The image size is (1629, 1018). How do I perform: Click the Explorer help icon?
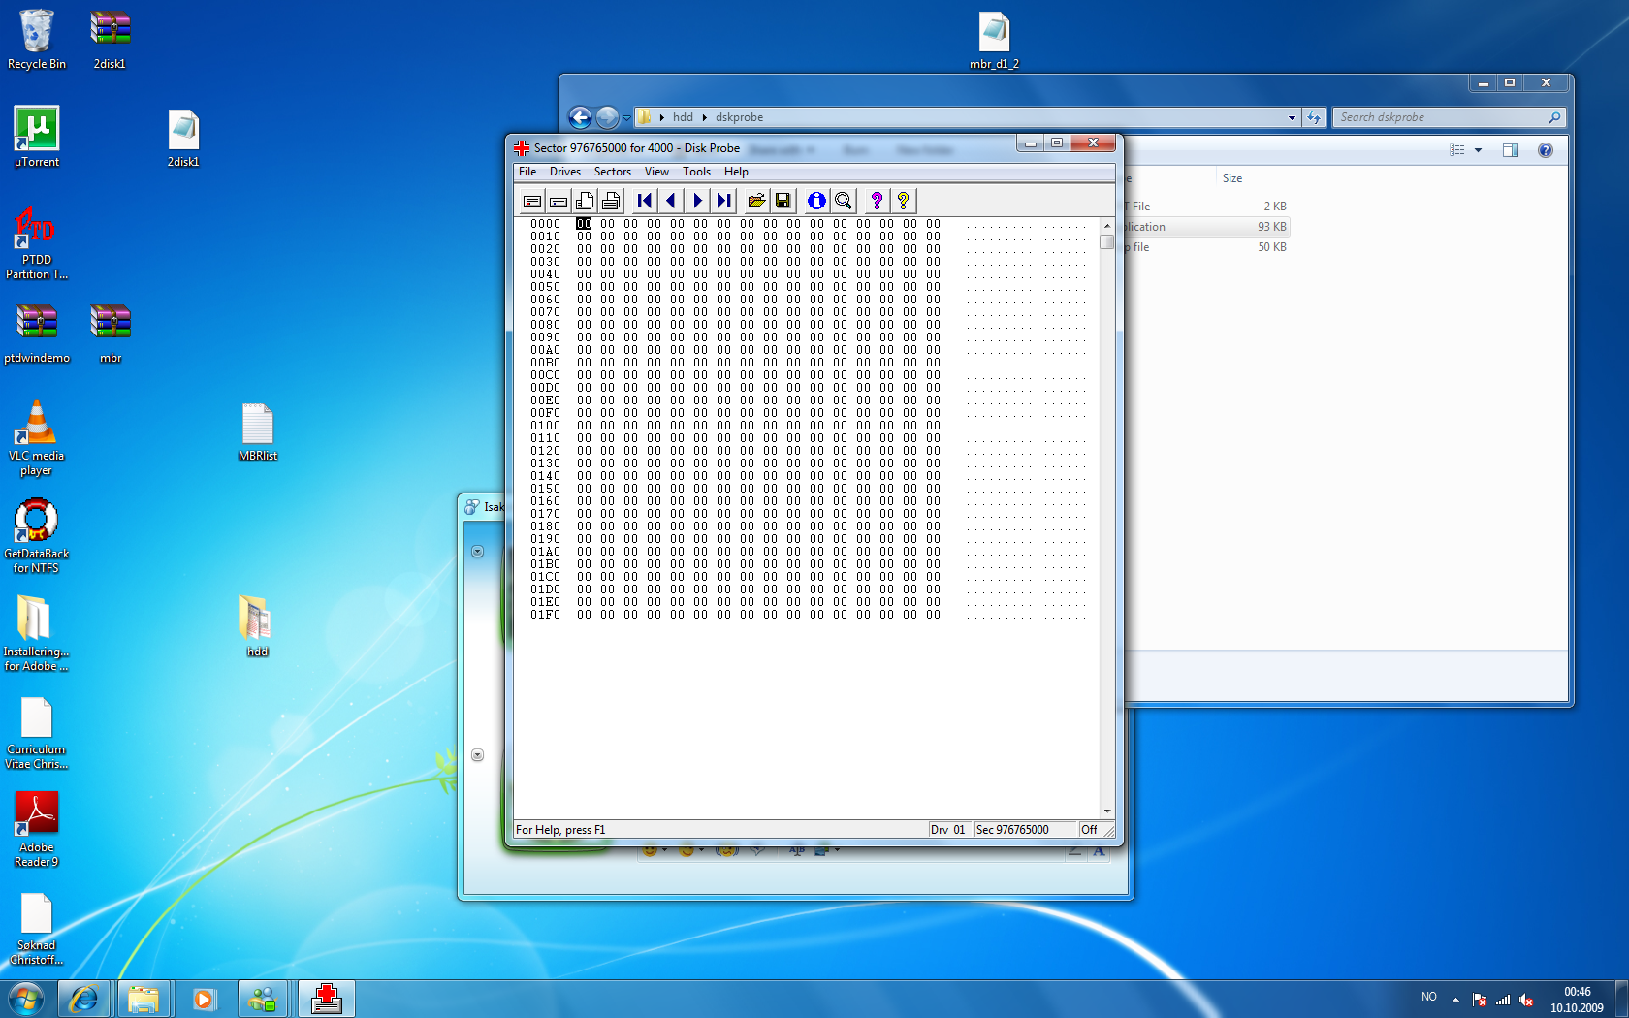pyautogui.click(x=1546, y=150)
